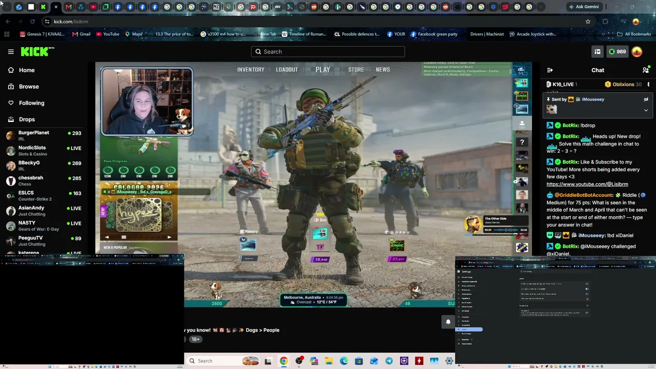This screenshot has height=369, width=656.
Task: Open Microsoft Store from the taskbar
Action: (x=359, y=361)
